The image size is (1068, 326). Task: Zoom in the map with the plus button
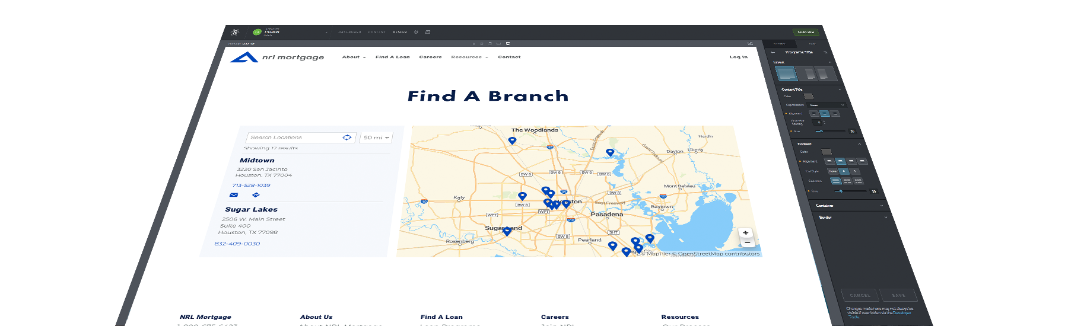pos(746,233)
